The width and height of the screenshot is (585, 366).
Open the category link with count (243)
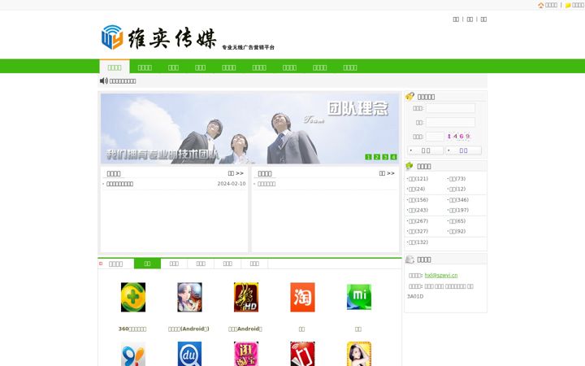point(418,210)
